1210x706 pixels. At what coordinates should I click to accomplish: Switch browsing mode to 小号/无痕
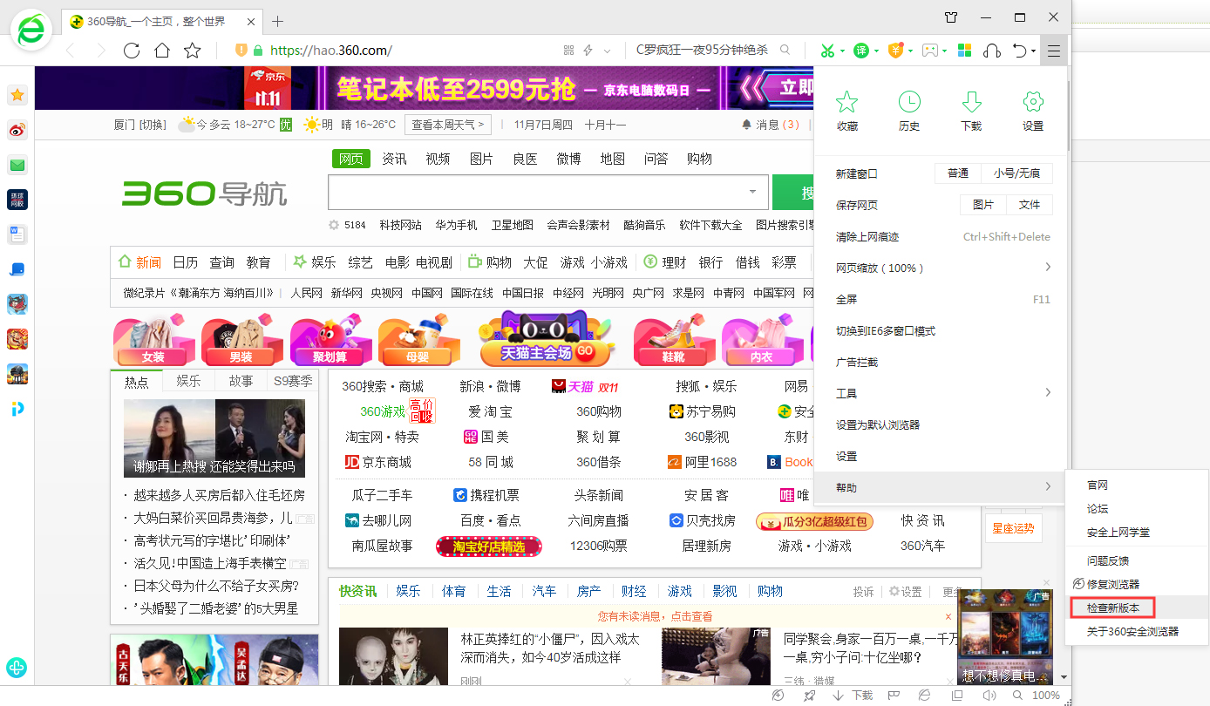pyautogui.click(x=1017, y=173)
